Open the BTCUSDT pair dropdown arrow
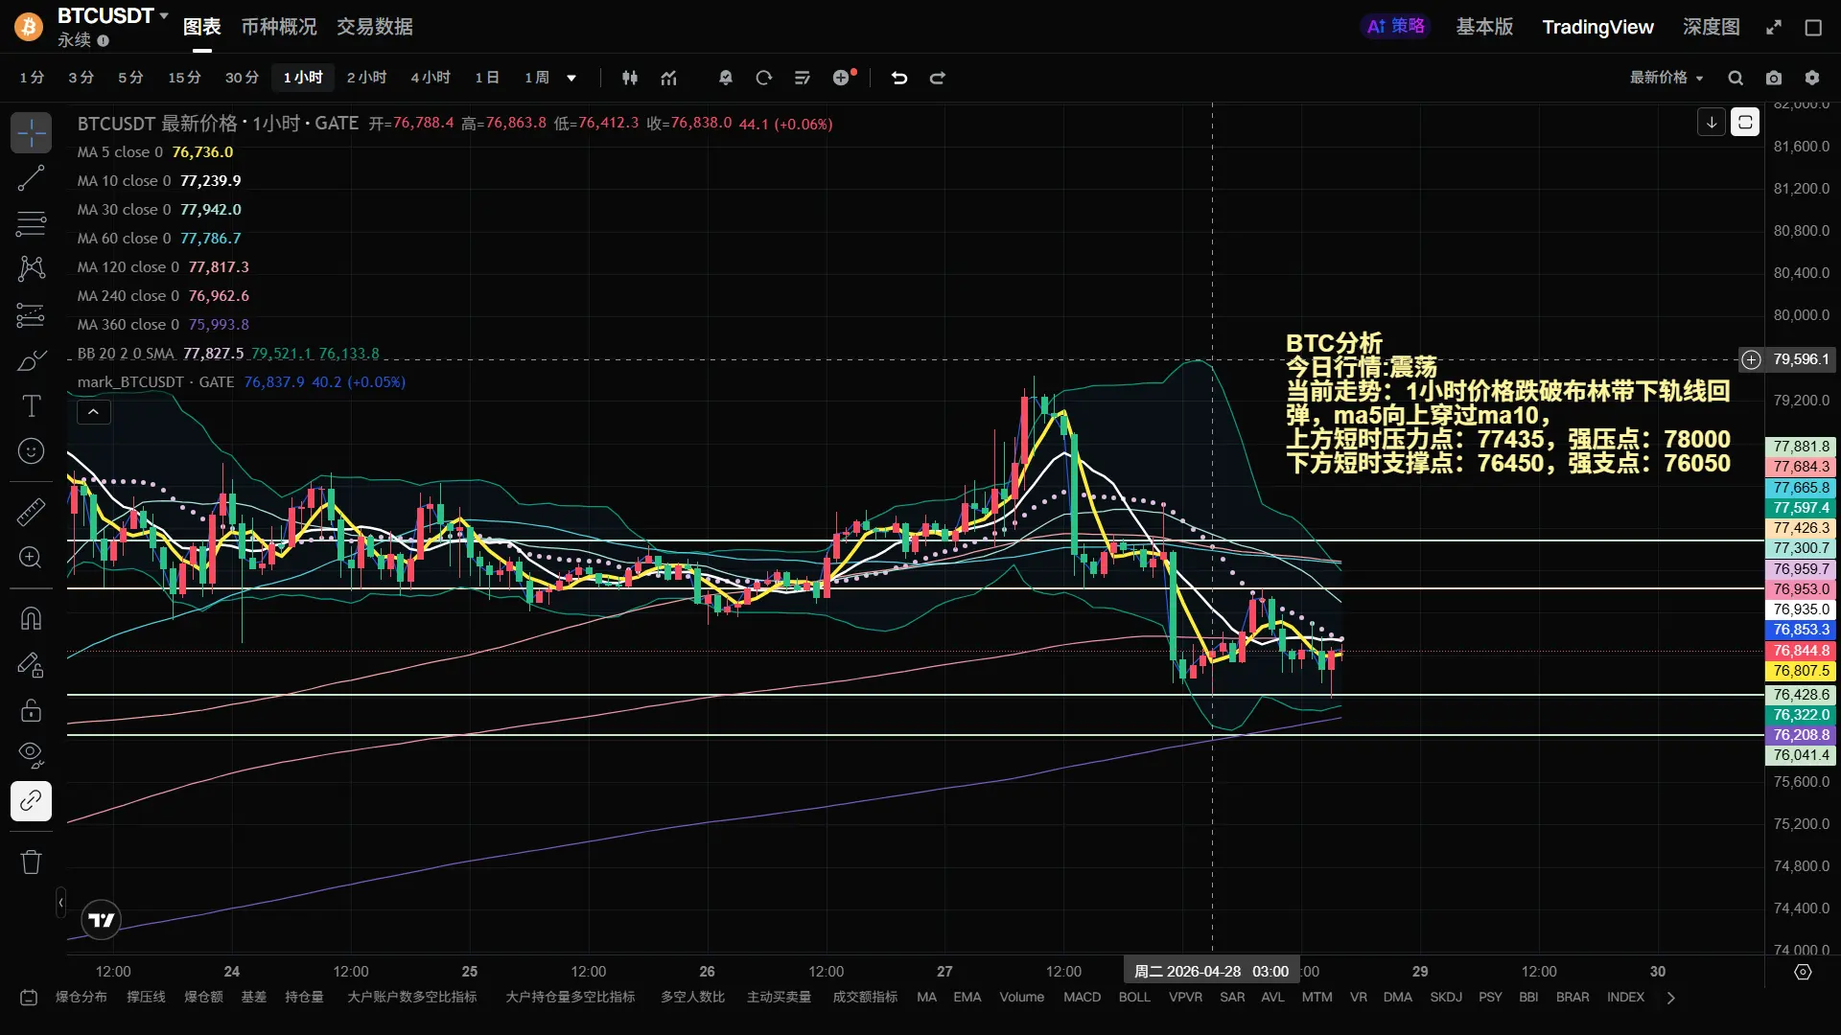The width and height of the screenshot is (1841, 1035). (164, 15)
